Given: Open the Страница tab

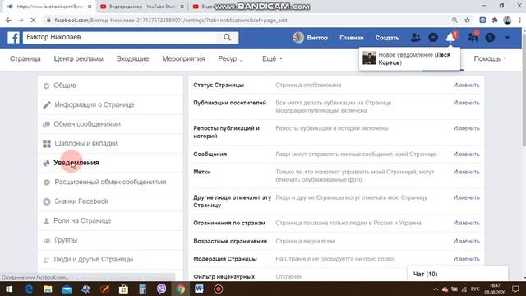Looking at the screenshot, I should pos(25,58).
